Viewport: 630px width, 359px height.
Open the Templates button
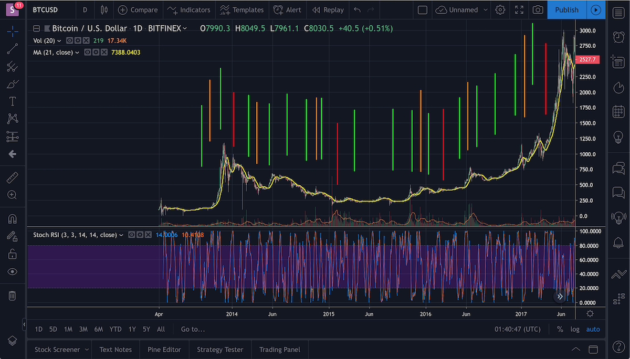[242, 10]
